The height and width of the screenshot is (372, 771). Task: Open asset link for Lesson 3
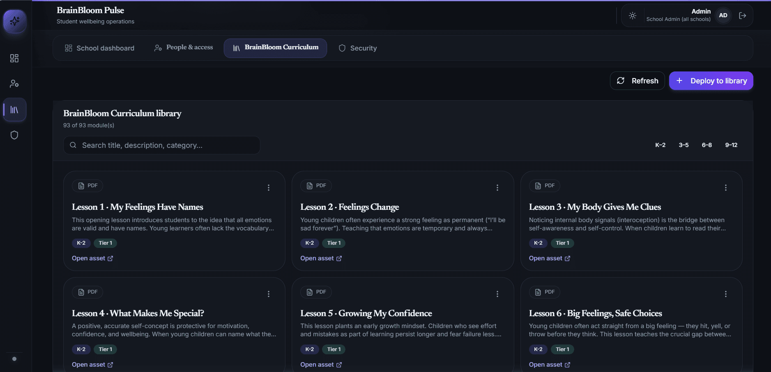tap(550, 258)
